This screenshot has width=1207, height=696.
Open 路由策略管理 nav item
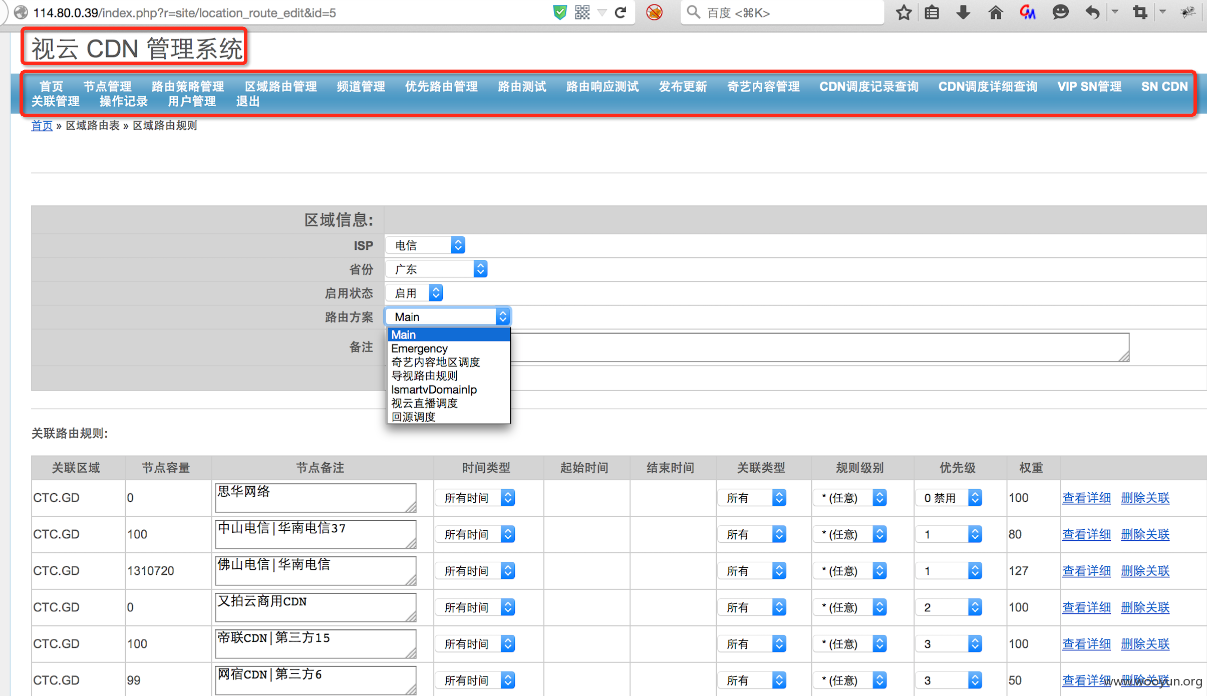tap(188, 87)
